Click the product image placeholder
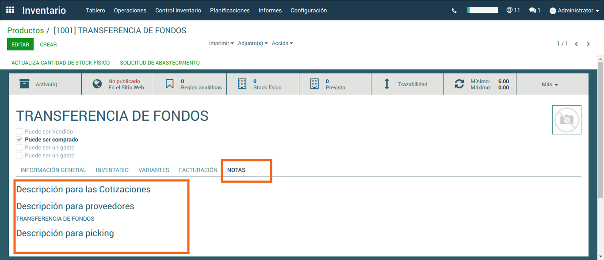Image resolution: width=604 pixels, height=260 pixels. click(566, 120)
